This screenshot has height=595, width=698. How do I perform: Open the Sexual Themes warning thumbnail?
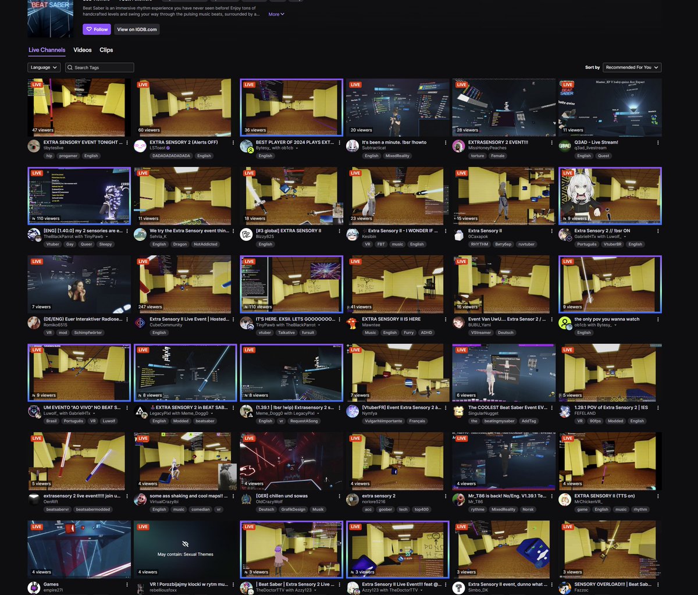pyautogui.click(x=185, y=550)
